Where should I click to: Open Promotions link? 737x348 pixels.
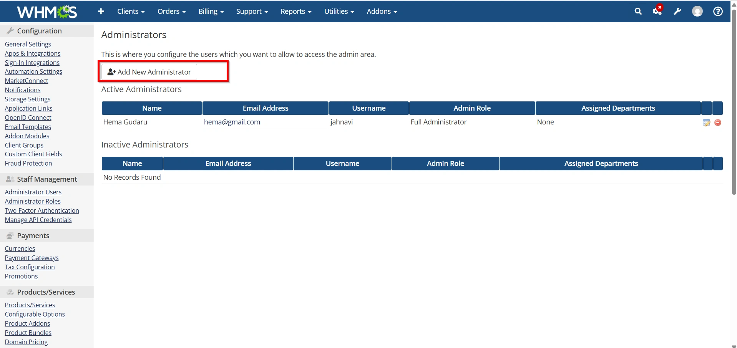[x=21, y=276]
